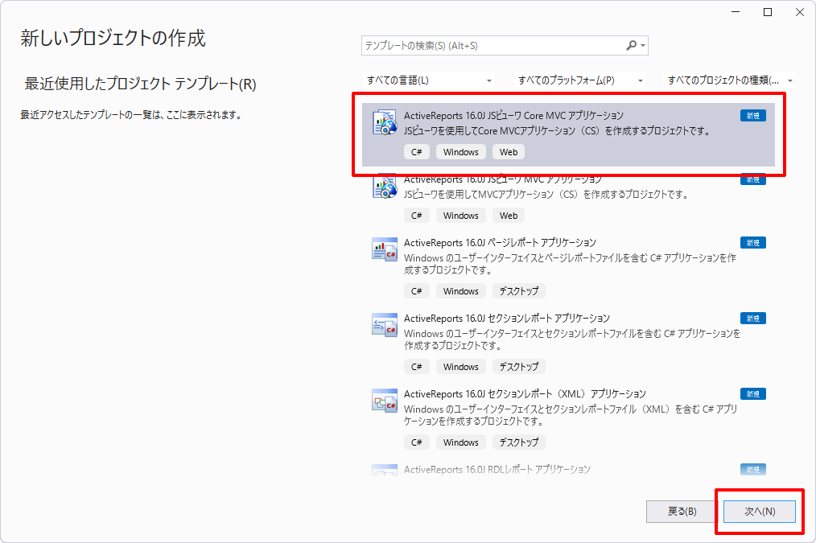816x543 pixels.
Task: Click the デスクトップ tag on the ページレポート template
Action: (519, 290)
